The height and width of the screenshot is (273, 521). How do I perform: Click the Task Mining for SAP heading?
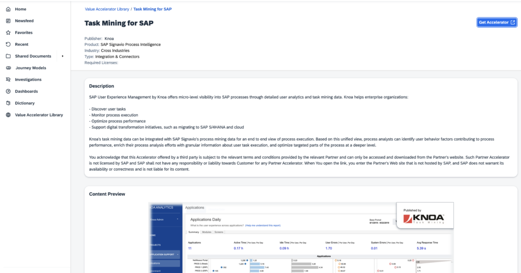[119, 23]
